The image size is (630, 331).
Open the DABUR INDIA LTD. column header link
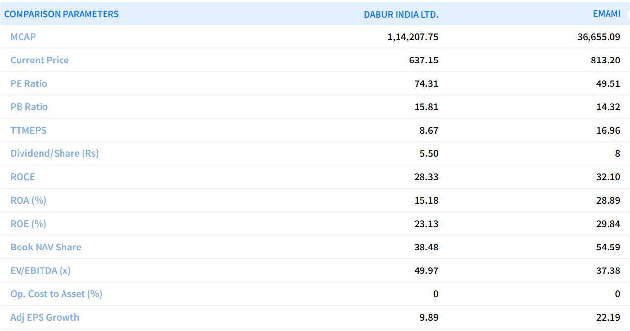[x=400, y=14]
